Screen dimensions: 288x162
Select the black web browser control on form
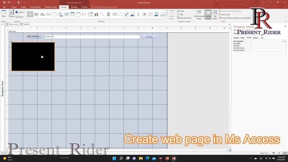pos(33,57)
